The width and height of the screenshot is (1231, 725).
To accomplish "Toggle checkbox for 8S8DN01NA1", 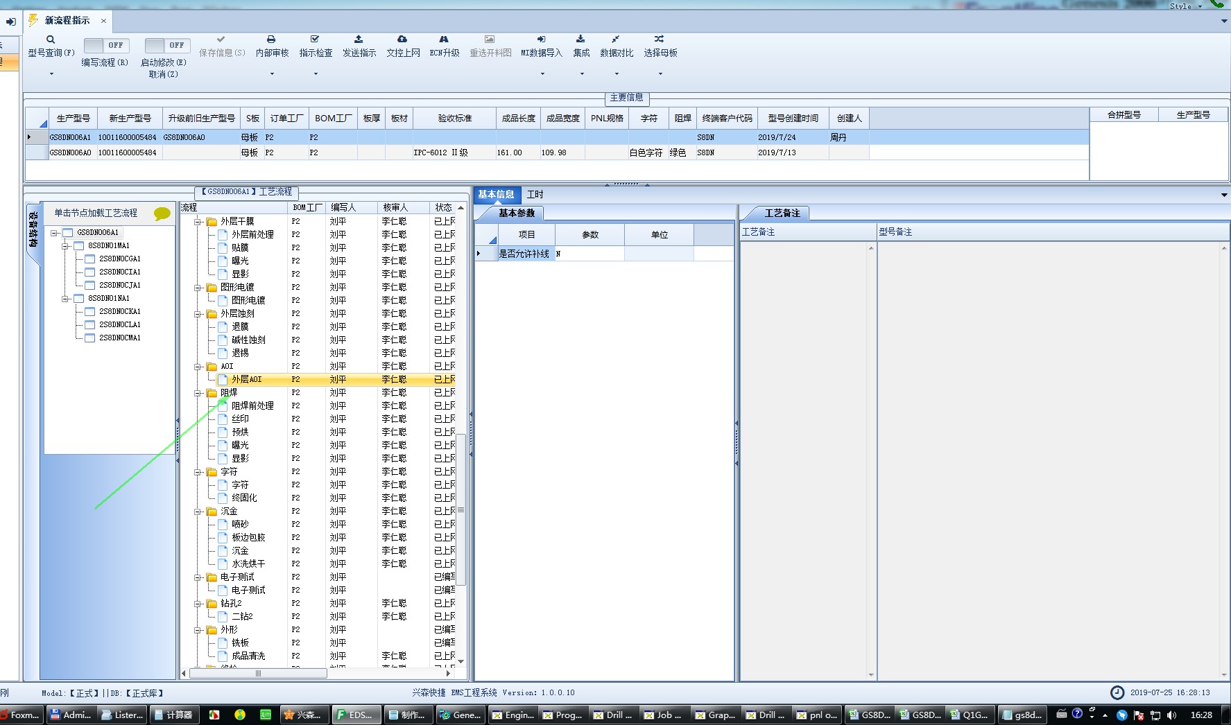I will tap(78, 299).
